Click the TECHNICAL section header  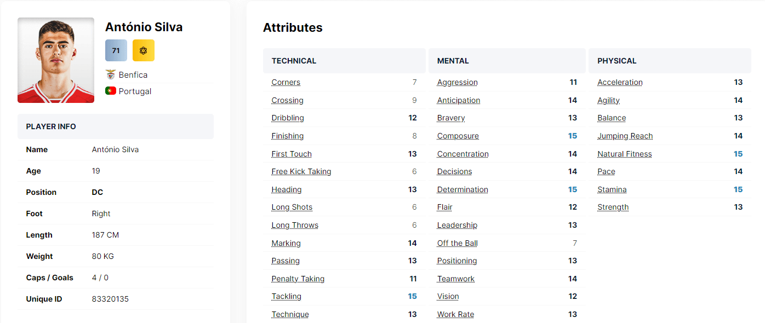point(294,61)
